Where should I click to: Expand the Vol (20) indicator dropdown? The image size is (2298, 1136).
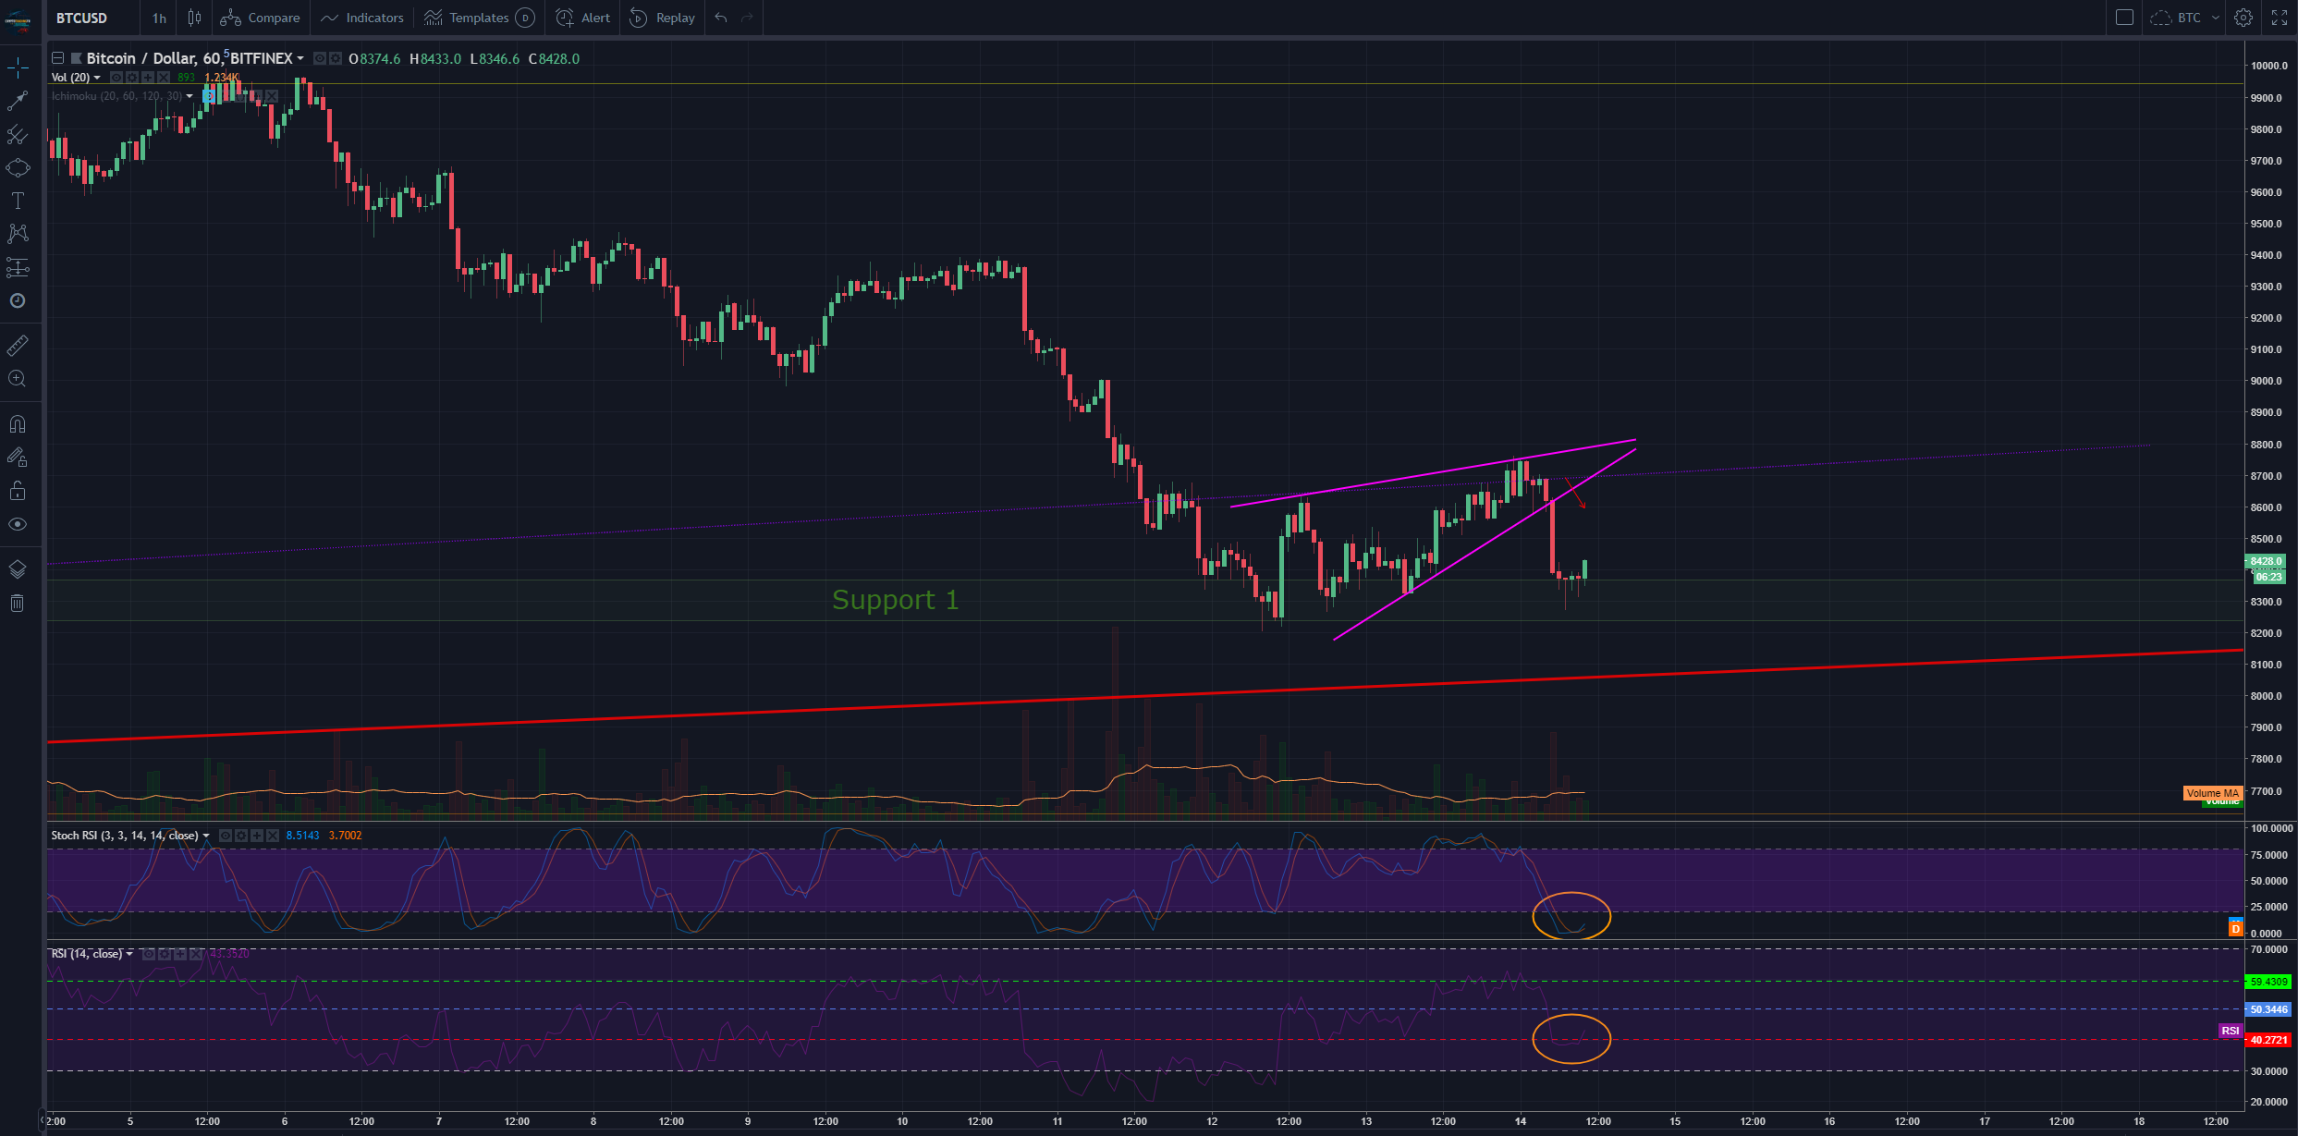(97, 78)
